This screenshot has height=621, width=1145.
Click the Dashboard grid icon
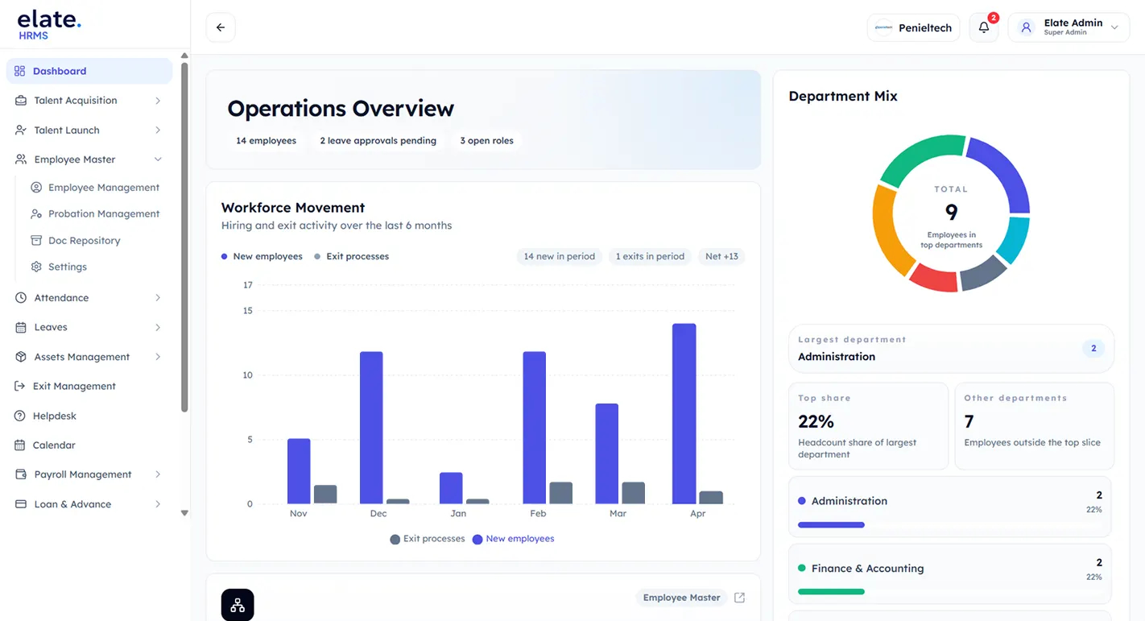coord(20,71)
